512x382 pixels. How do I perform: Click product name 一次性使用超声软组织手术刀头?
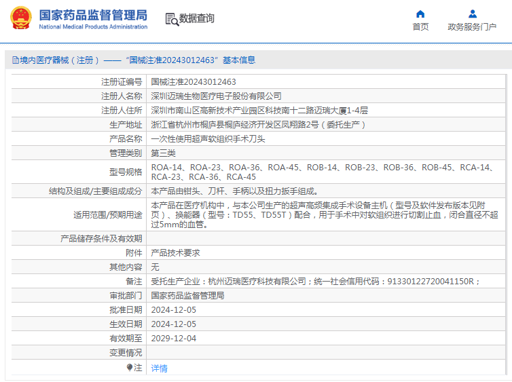pyautogui.click(x=208, y=139)
